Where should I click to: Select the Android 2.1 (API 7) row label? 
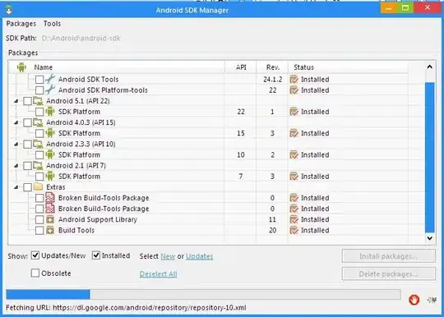(x=76, y=165)
